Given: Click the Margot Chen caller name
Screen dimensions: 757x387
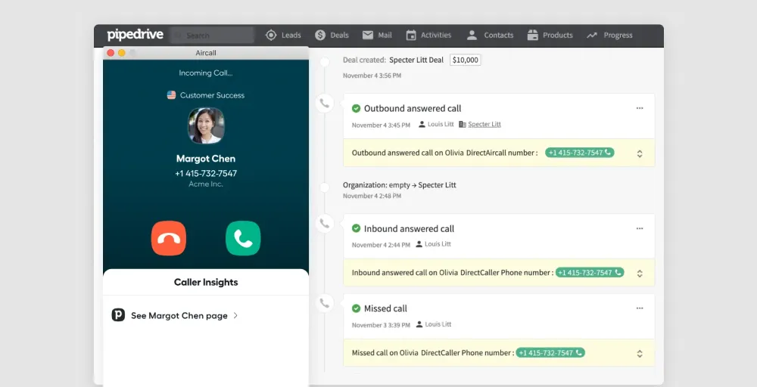Looking at the screenshot, I should tap(206, 159).
